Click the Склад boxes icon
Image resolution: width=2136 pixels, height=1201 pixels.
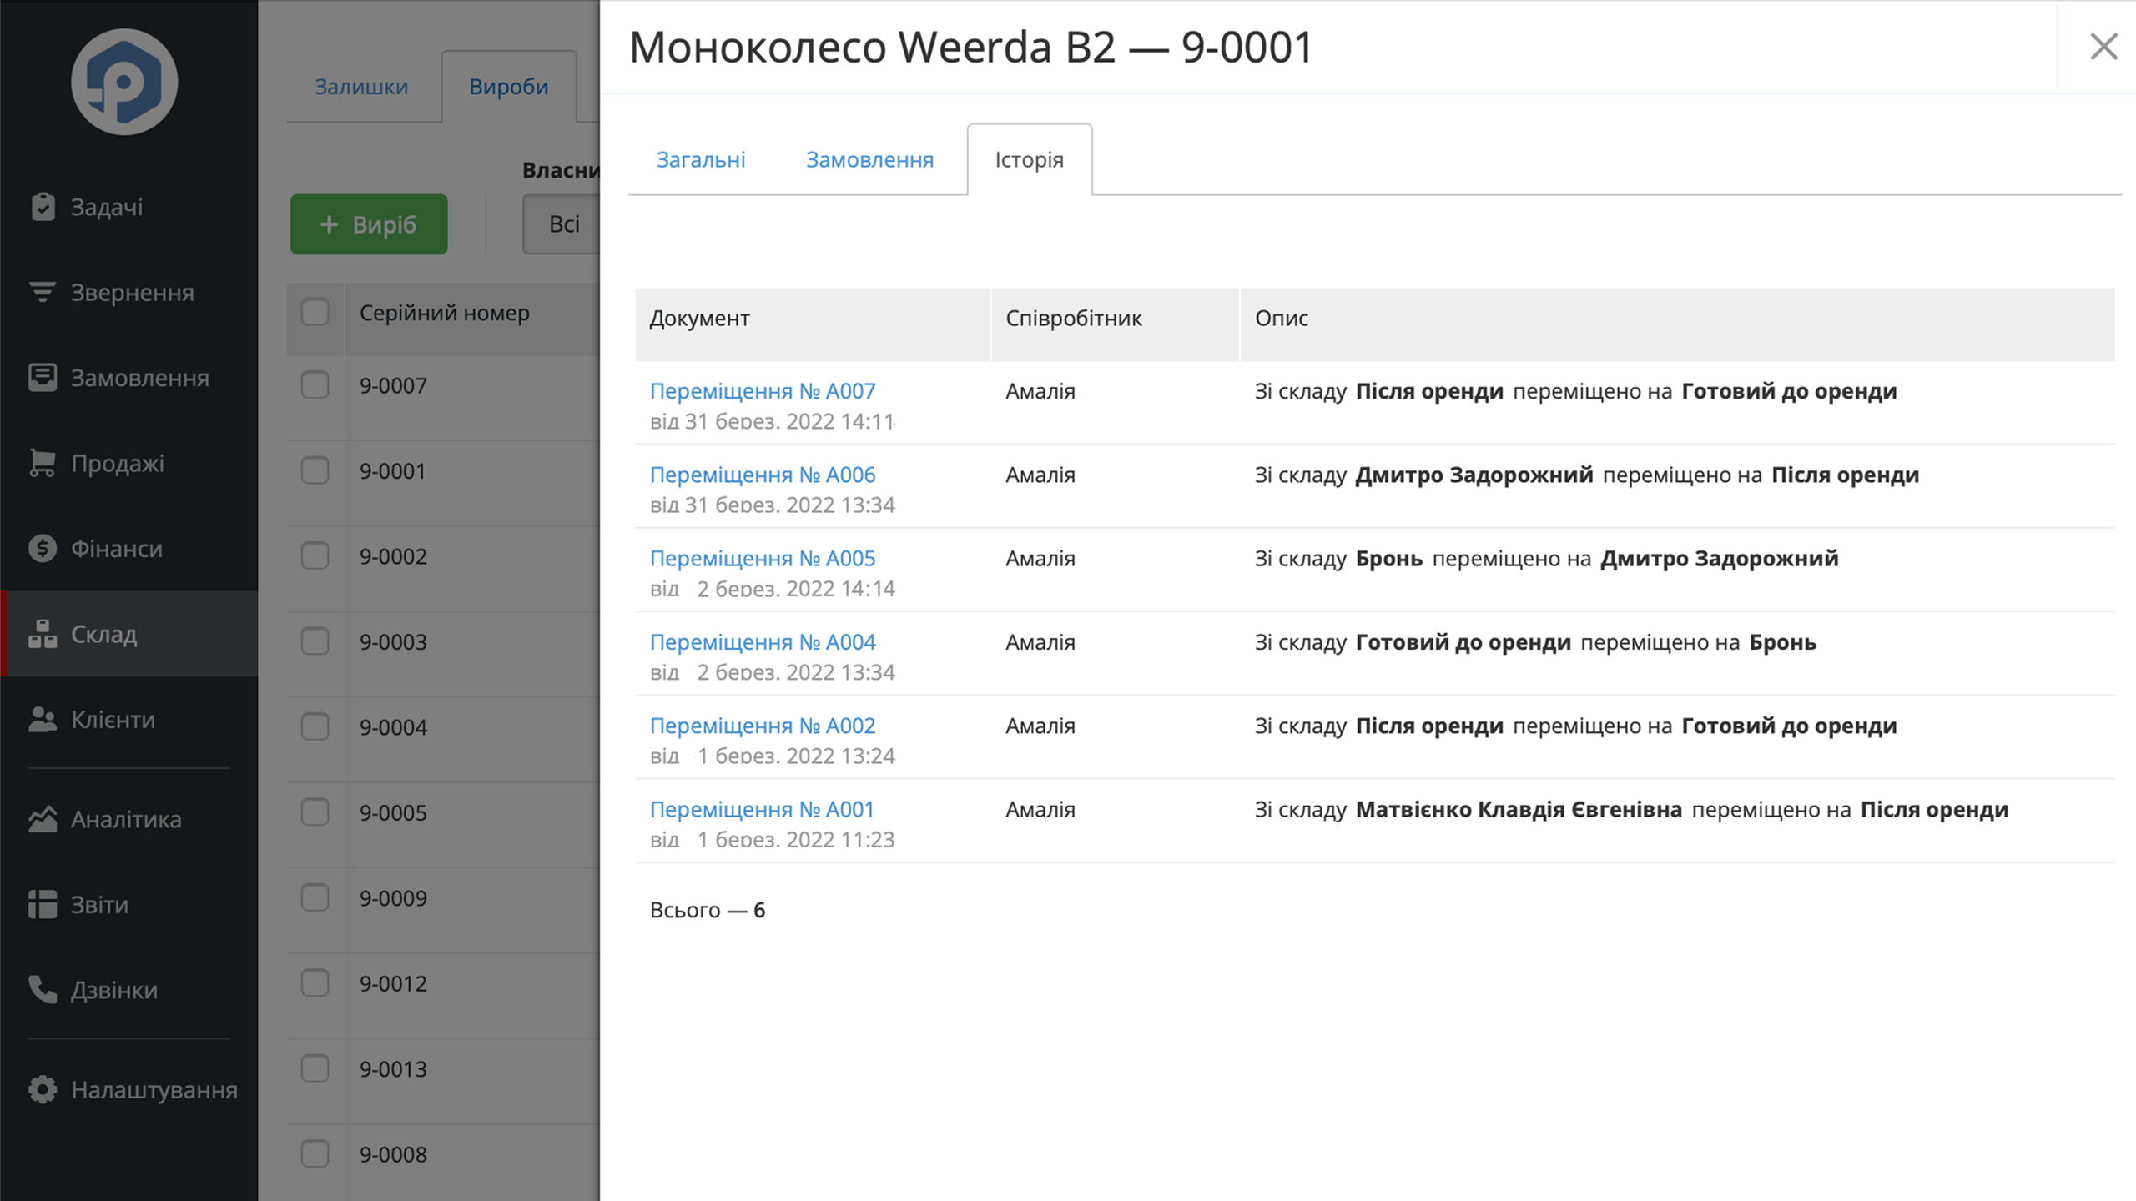tap(43, 634)
